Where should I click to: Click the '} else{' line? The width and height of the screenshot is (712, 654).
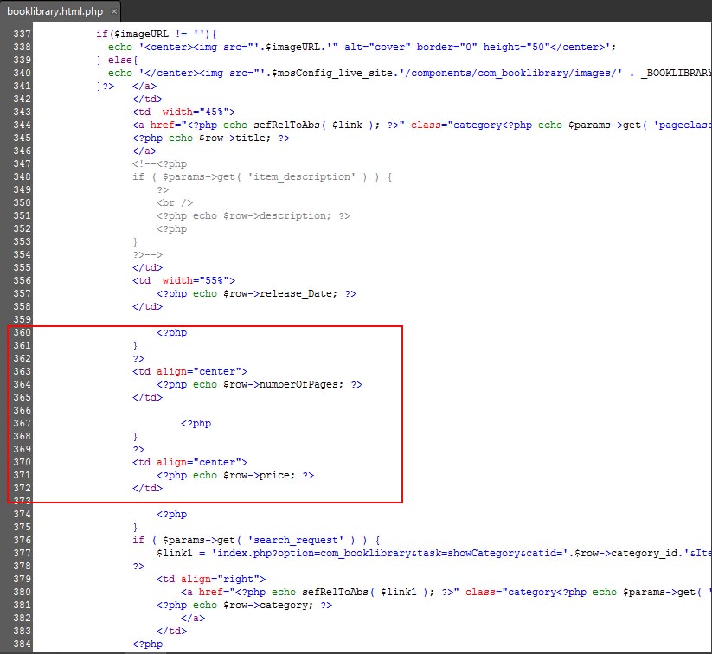point(117,60)
